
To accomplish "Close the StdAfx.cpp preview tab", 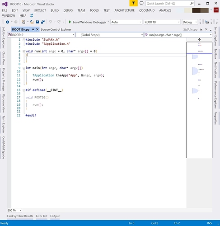I will click(206, 29).
